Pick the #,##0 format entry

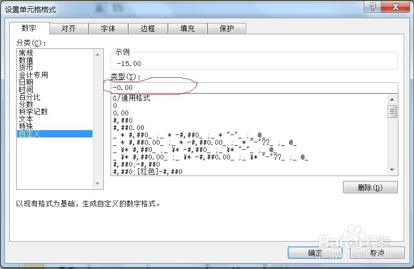coord(249,120)
